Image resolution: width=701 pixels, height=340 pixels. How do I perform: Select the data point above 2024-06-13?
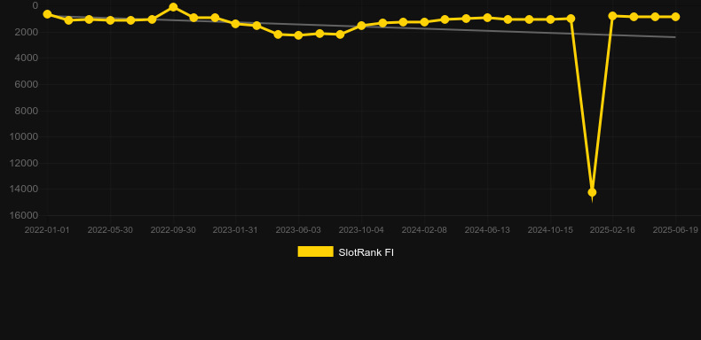point(487,18)
